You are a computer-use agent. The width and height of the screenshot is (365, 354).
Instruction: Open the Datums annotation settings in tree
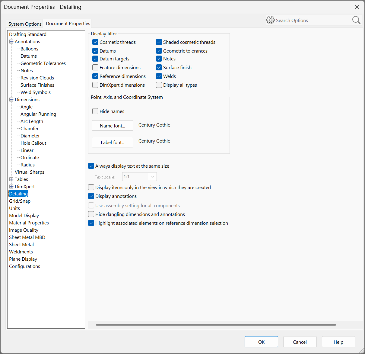point(29,56)
